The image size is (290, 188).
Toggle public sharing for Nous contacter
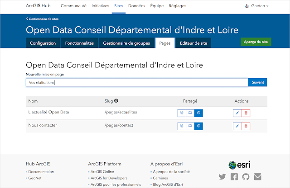coord(198,126)
